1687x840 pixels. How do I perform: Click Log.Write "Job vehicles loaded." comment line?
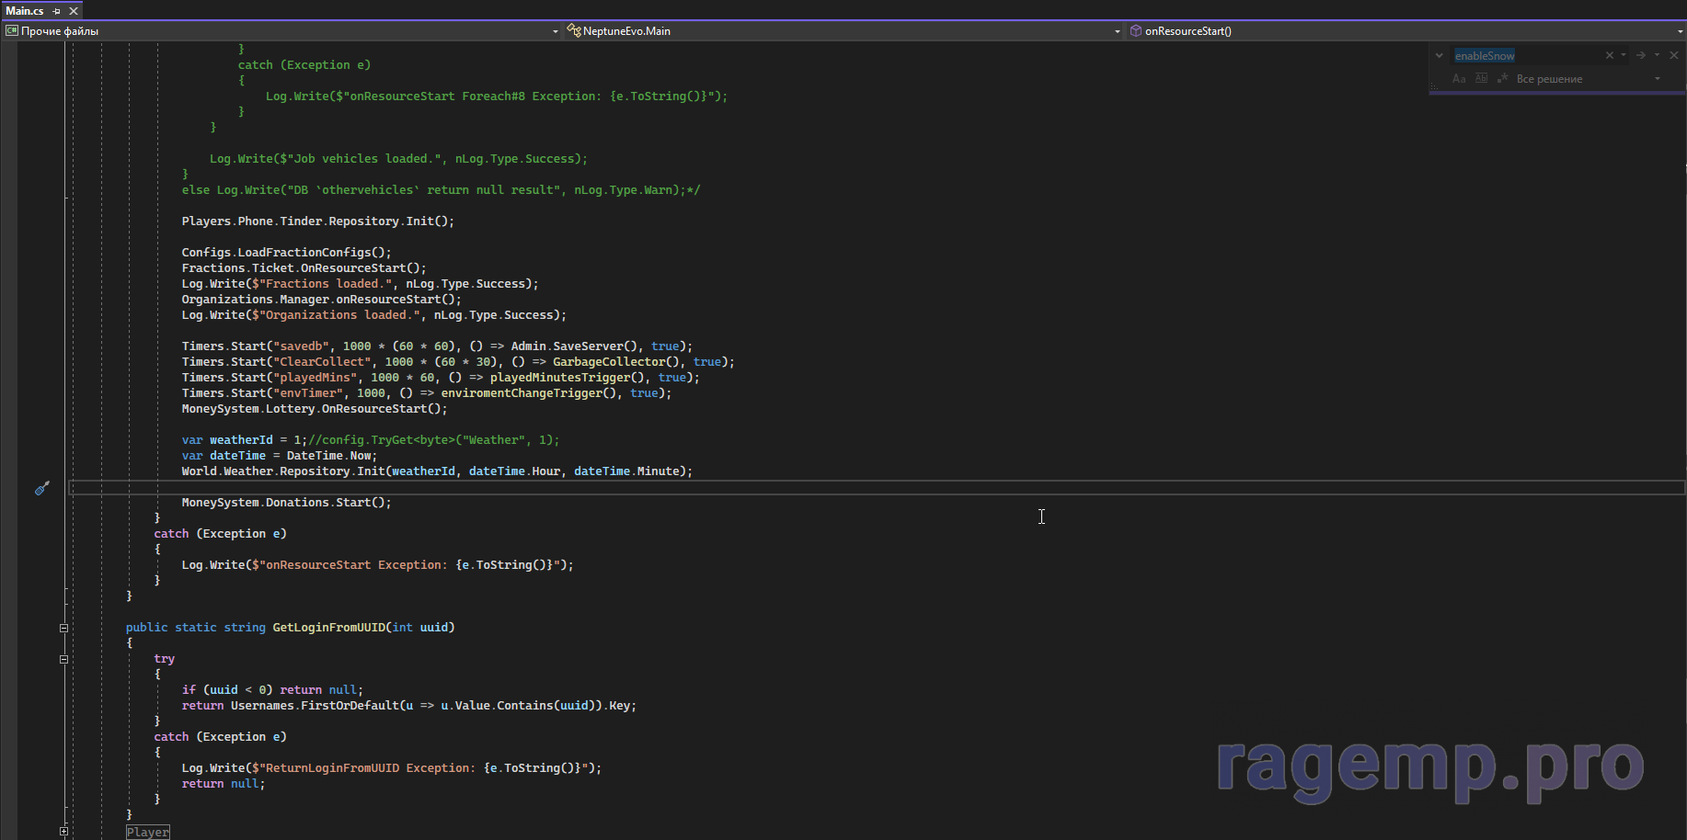[x=398, y=159]
